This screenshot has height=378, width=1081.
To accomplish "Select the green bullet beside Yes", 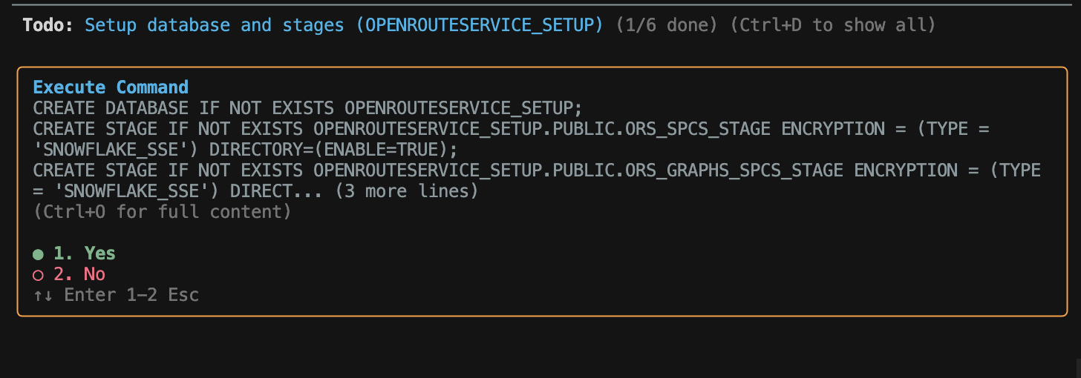I will (x=38, y=254).
